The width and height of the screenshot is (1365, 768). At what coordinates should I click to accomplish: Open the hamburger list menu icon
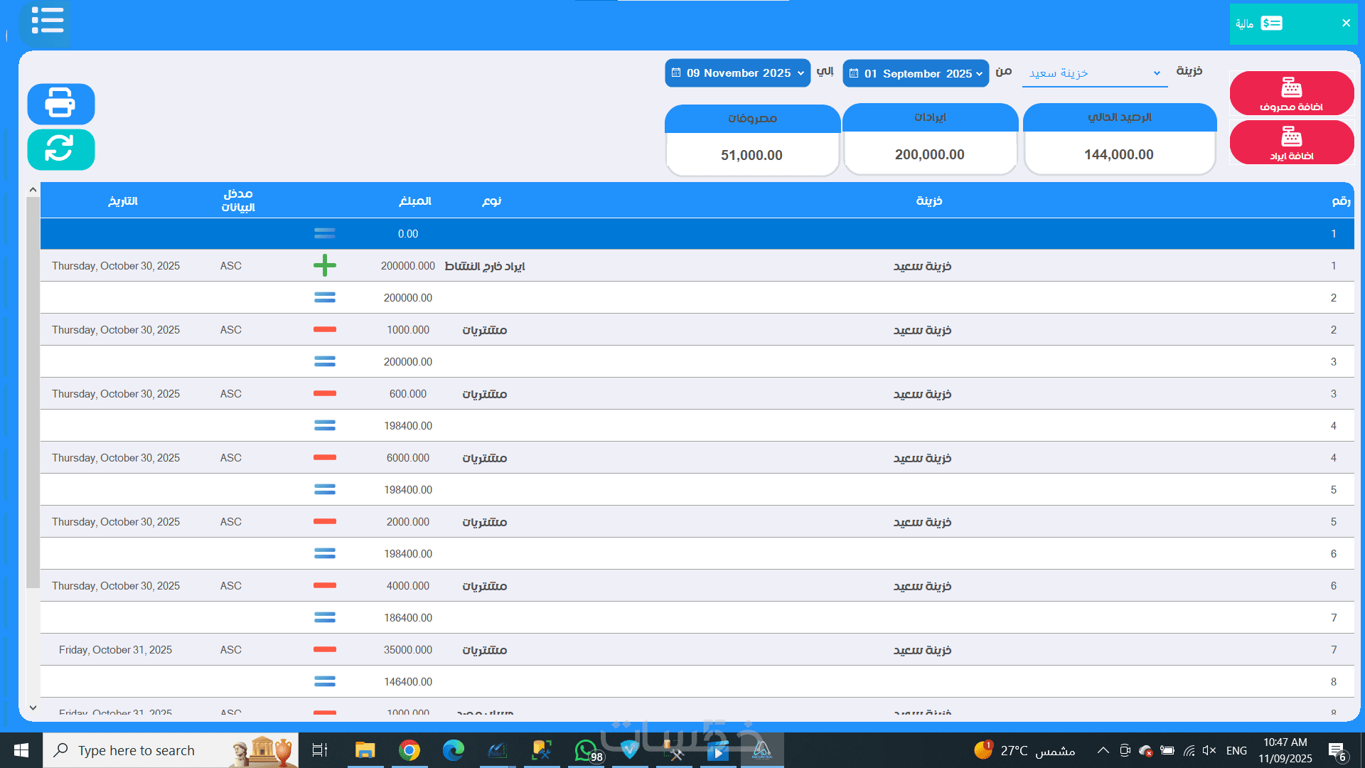[46, 21]
